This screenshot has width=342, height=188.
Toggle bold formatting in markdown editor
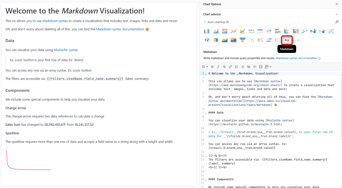click(212, 67)
